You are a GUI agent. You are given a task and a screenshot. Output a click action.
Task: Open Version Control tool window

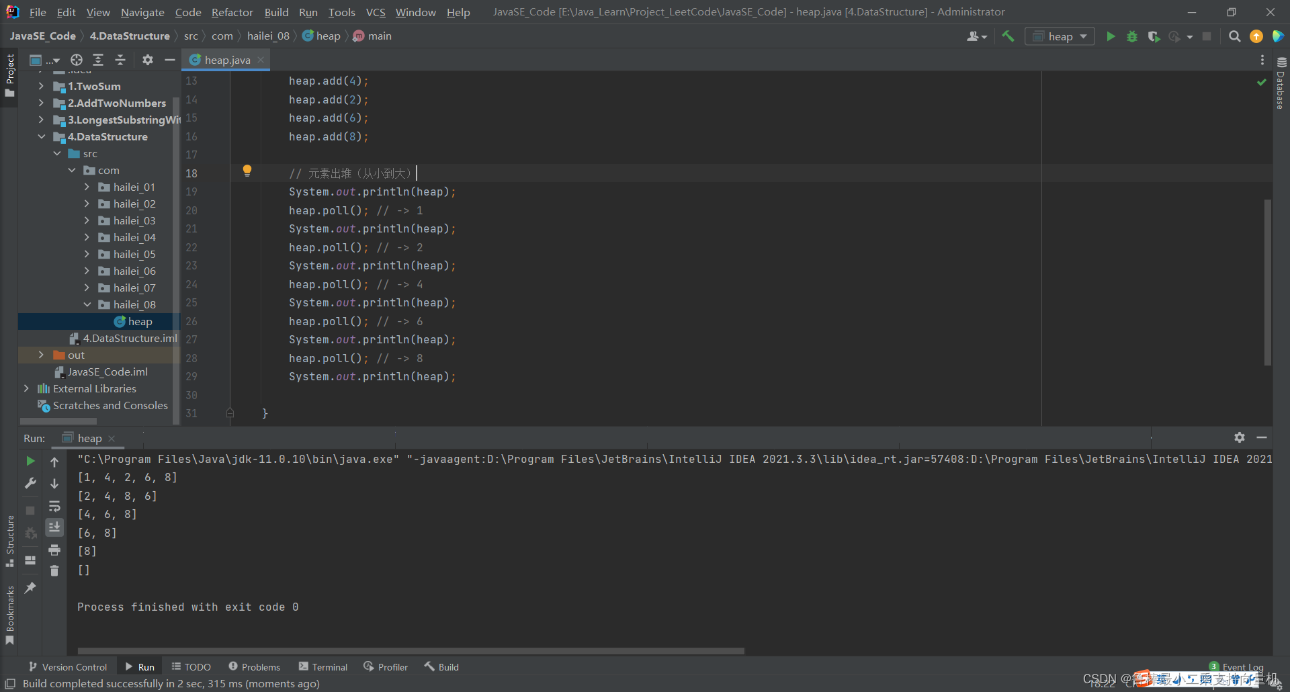(x=67, y=666)
